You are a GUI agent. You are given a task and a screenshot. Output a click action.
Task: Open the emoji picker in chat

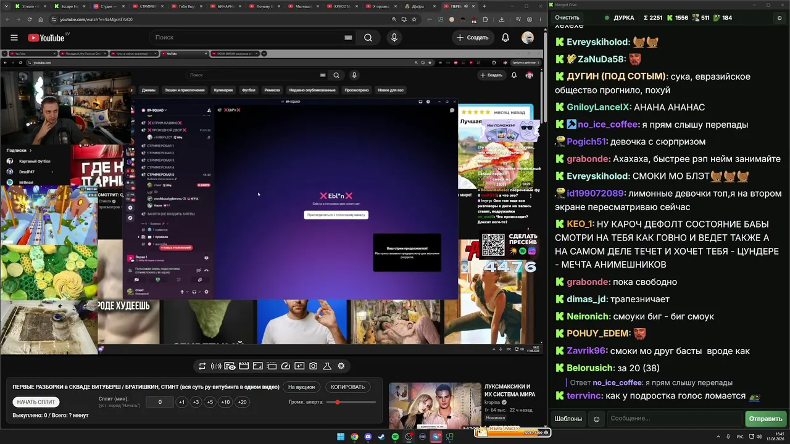(x=596, y=419)
